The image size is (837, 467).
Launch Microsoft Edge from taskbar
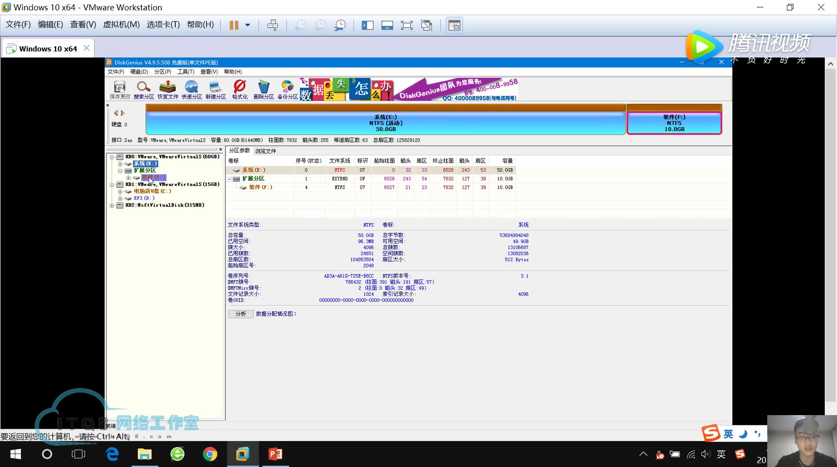[112, 454]
